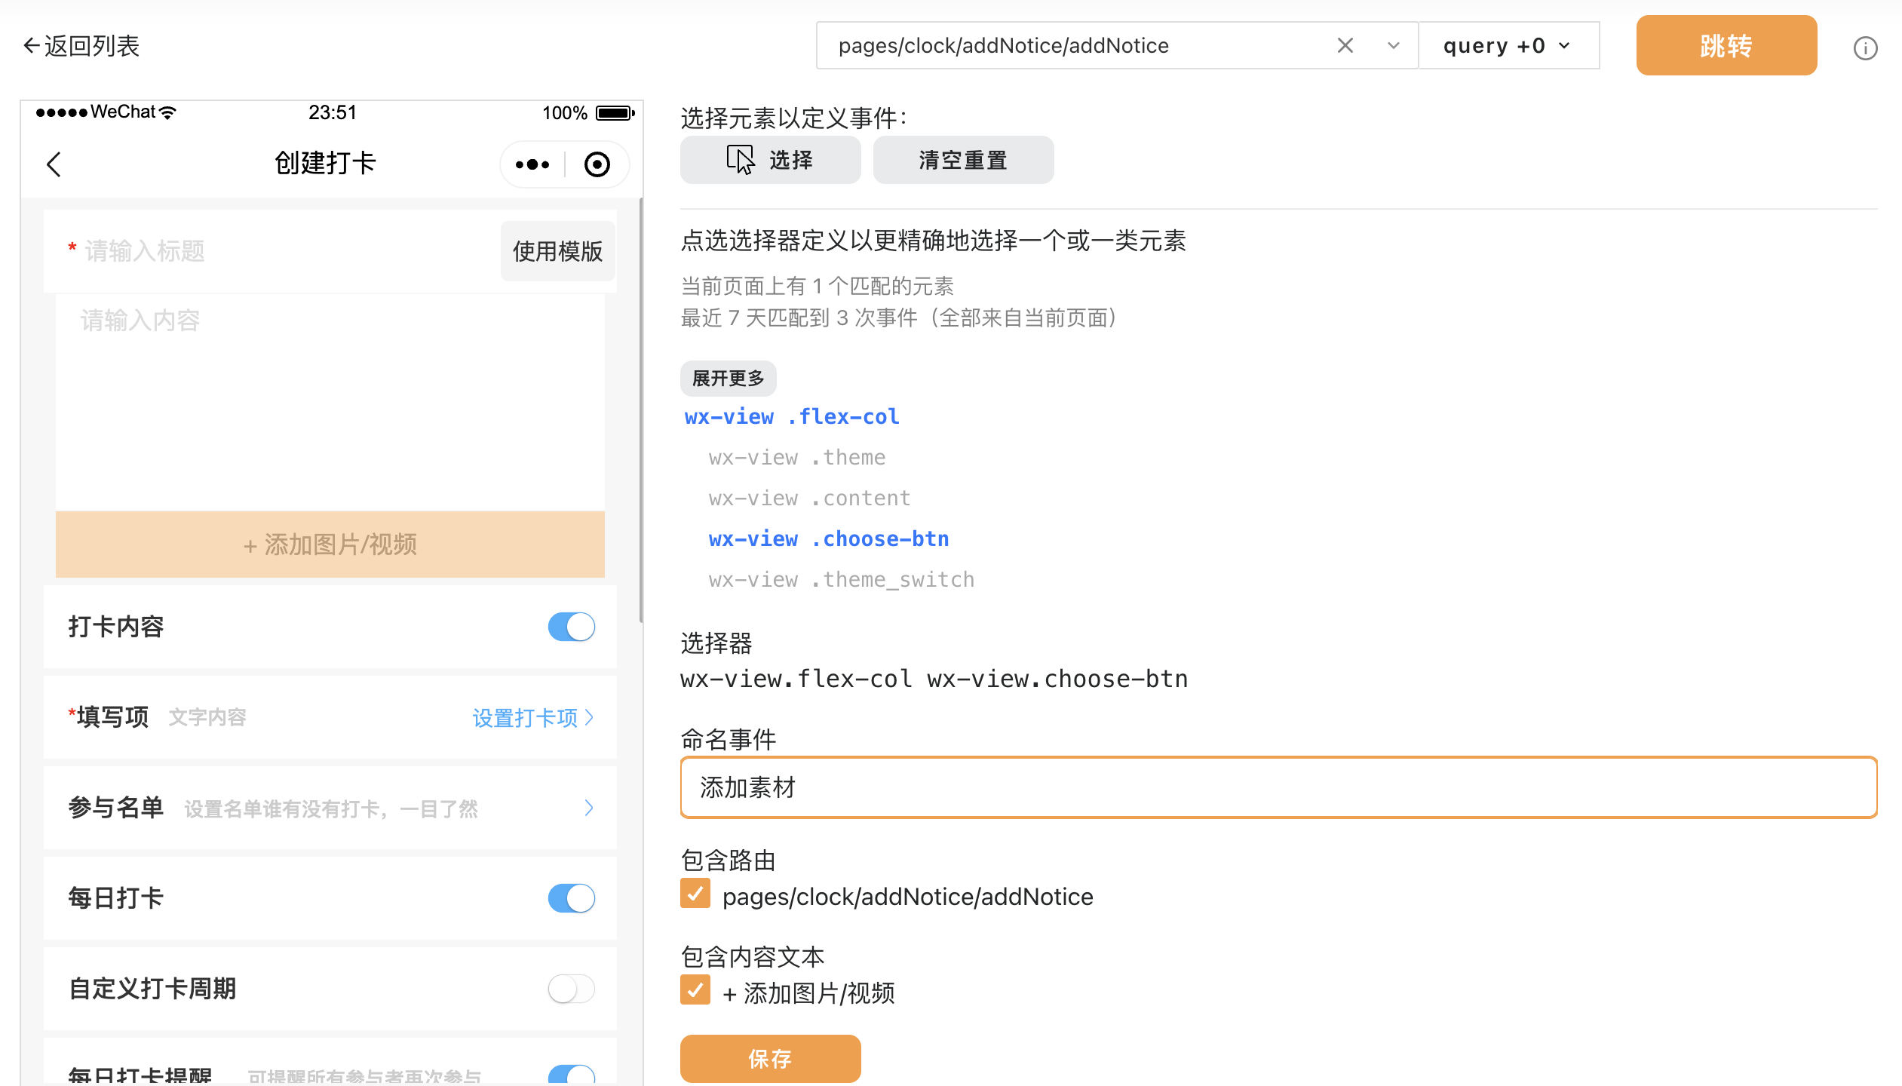Select the wx-view .theme selector item

click(796, 458)
